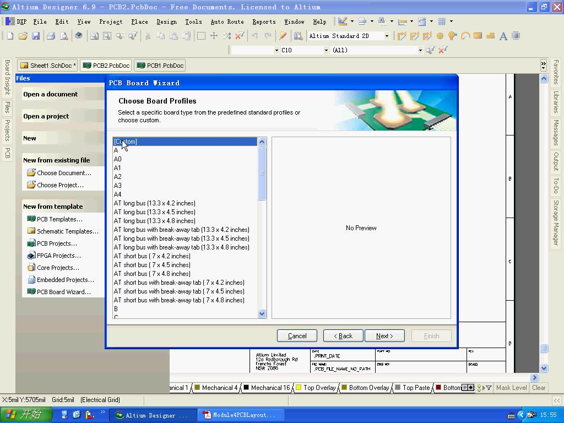Open the Board Insight side panel tab
Viewport: 564px width, 423px height.
7,77
